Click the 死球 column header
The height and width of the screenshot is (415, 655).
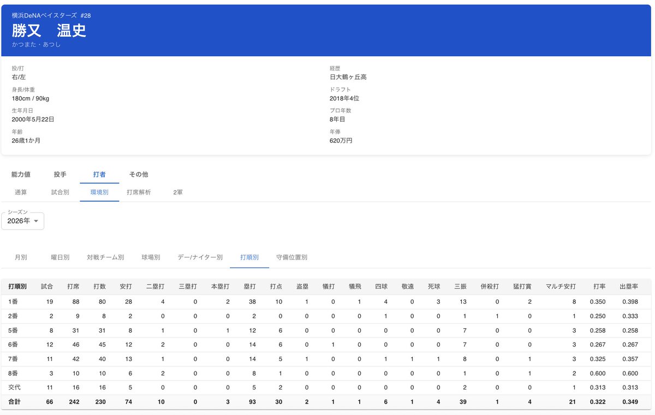coord(433,286)
